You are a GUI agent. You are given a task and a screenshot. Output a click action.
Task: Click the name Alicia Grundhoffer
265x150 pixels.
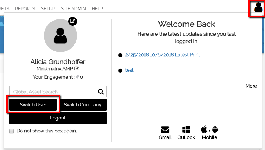pos(58,62)
